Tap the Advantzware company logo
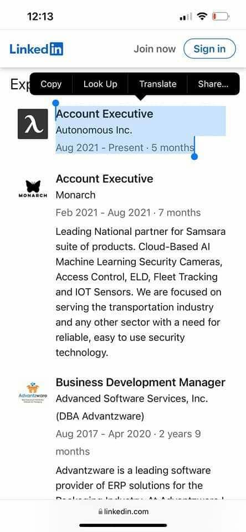 [x=33, y=393]
